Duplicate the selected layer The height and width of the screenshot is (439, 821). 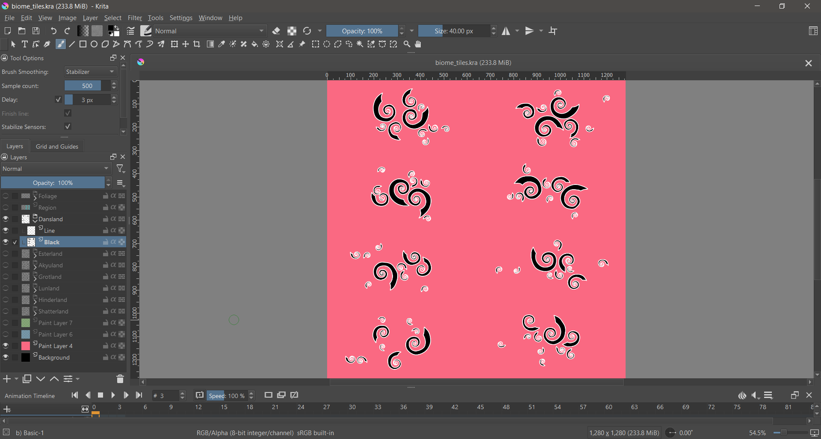click(x=27, y=379)
